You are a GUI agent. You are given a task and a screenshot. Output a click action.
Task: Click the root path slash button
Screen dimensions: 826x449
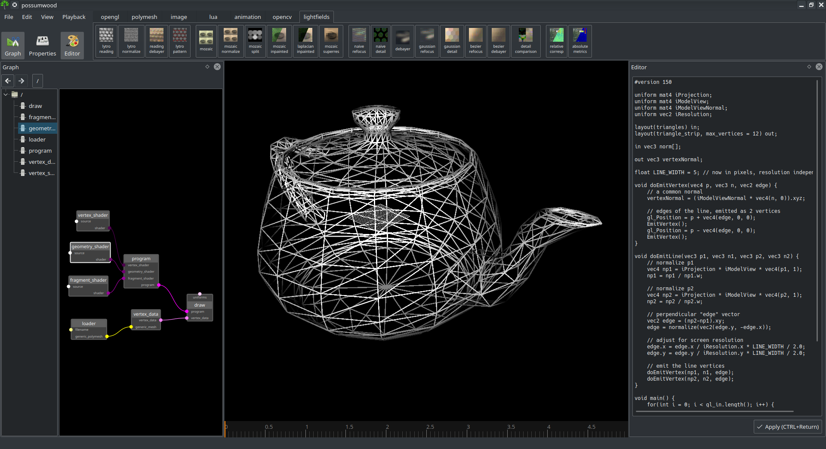(37, 80)
